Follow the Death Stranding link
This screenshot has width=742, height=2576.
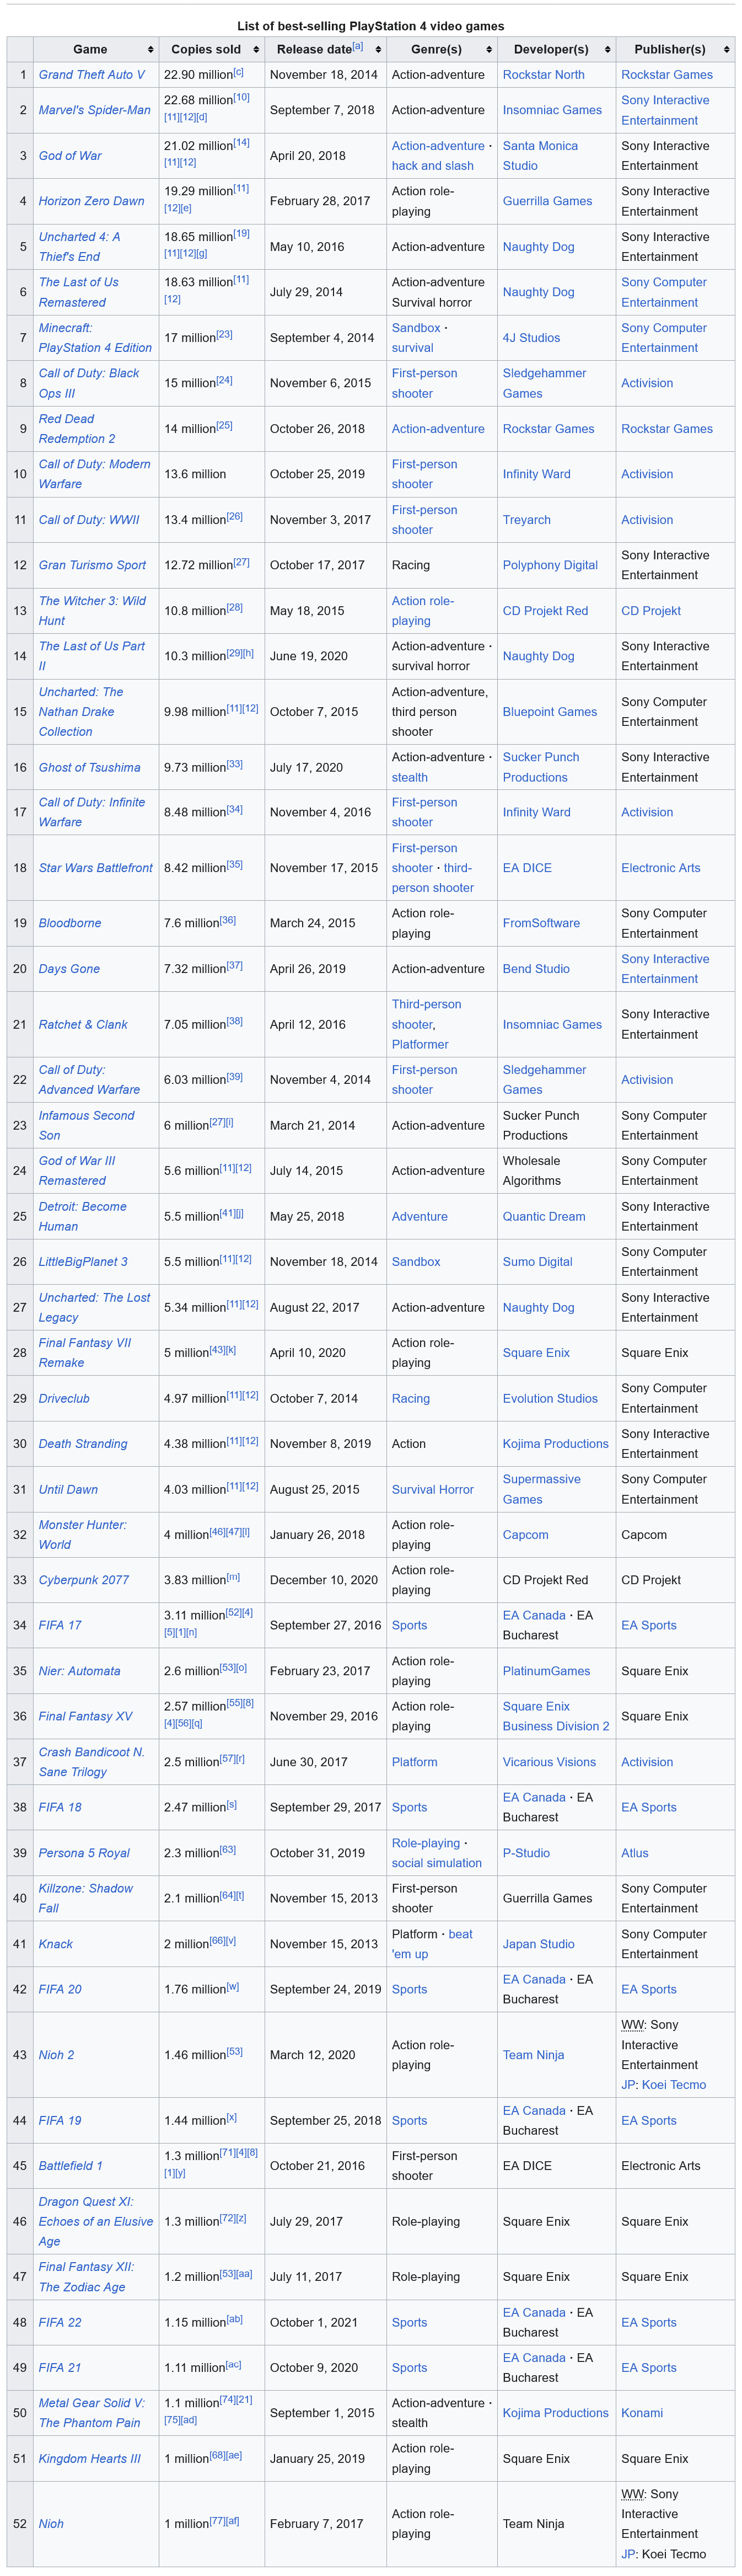tap(83, 1444)
